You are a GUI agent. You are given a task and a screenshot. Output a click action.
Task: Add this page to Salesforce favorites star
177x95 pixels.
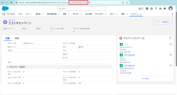[x=140, y=8]
